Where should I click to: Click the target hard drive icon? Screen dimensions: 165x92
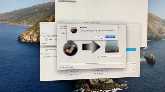pos(112,47)
